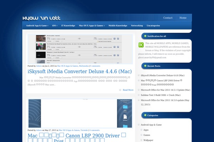Open Microsoft Office for Mac 2011 14.5.0 update
This screenshot has width=214, height=142.
click(165, 102)
